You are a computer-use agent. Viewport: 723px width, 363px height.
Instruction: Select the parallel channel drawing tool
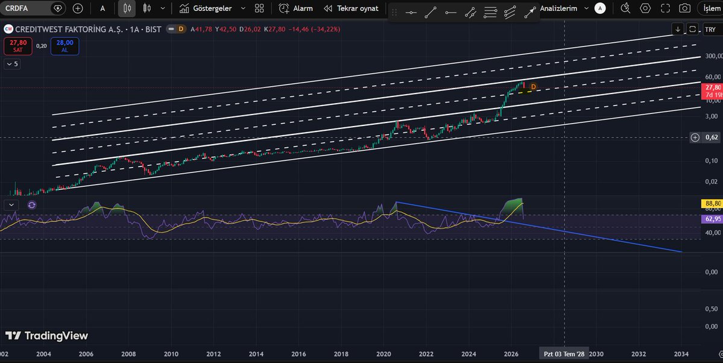[470, 13]
